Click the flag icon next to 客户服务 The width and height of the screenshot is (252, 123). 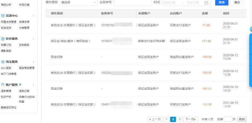coord(20,85)
